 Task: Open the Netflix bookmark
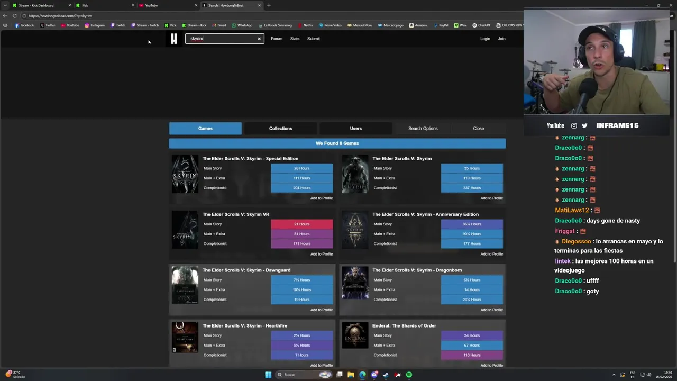[305, 25]
